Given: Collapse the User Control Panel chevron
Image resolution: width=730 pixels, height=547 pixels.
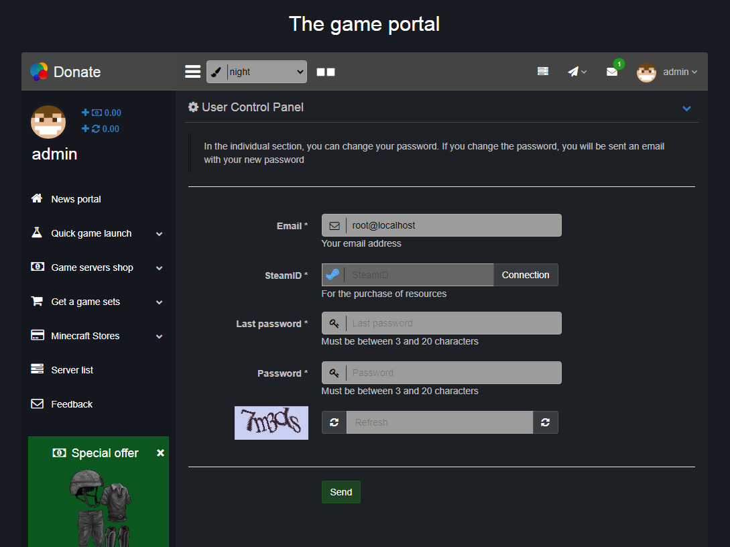Looking at the screenshot, I should point(686,108).
